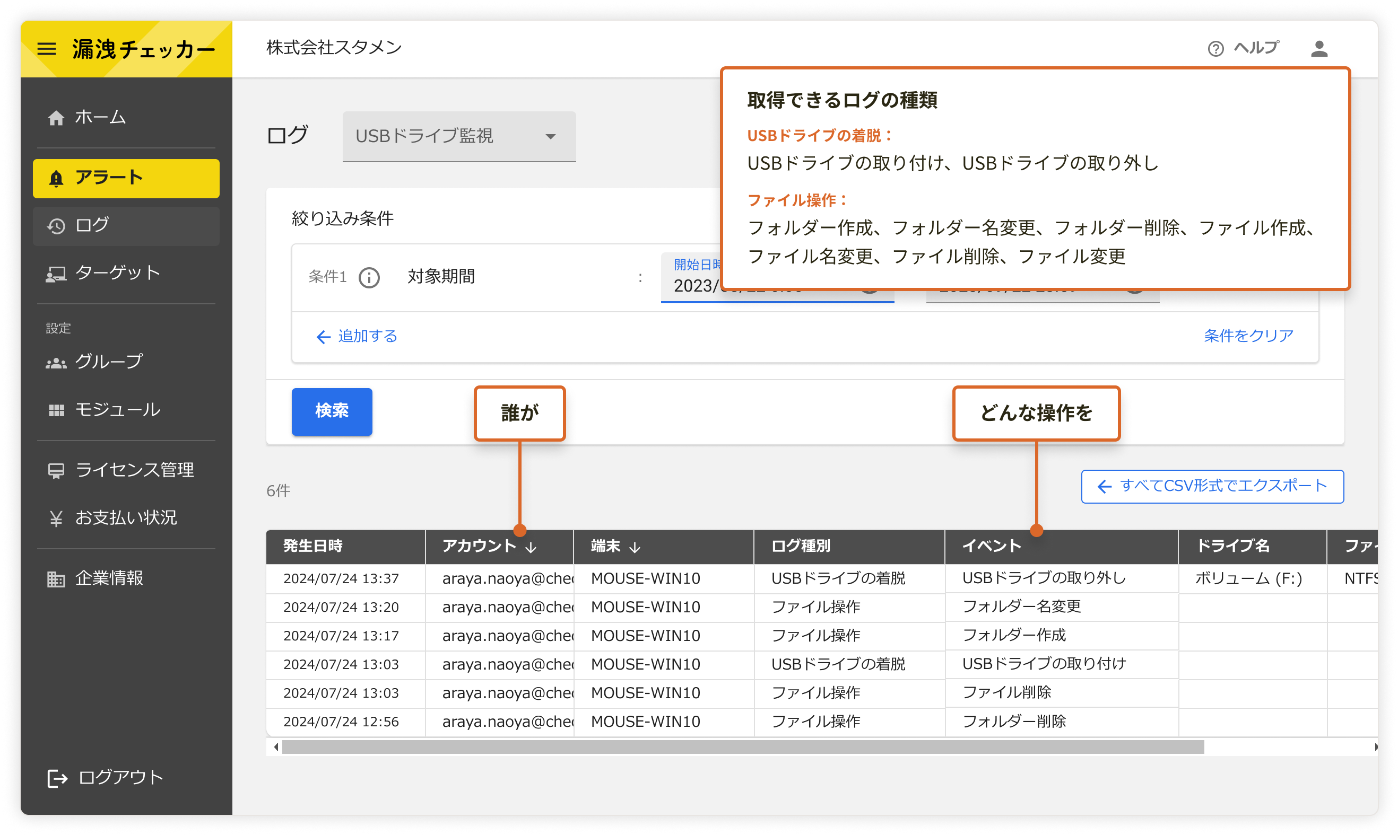The width and height of the screenshot is (1398, 835).
Task: Click すべてCSV形式でエクスポート button
Action: 1212,486
